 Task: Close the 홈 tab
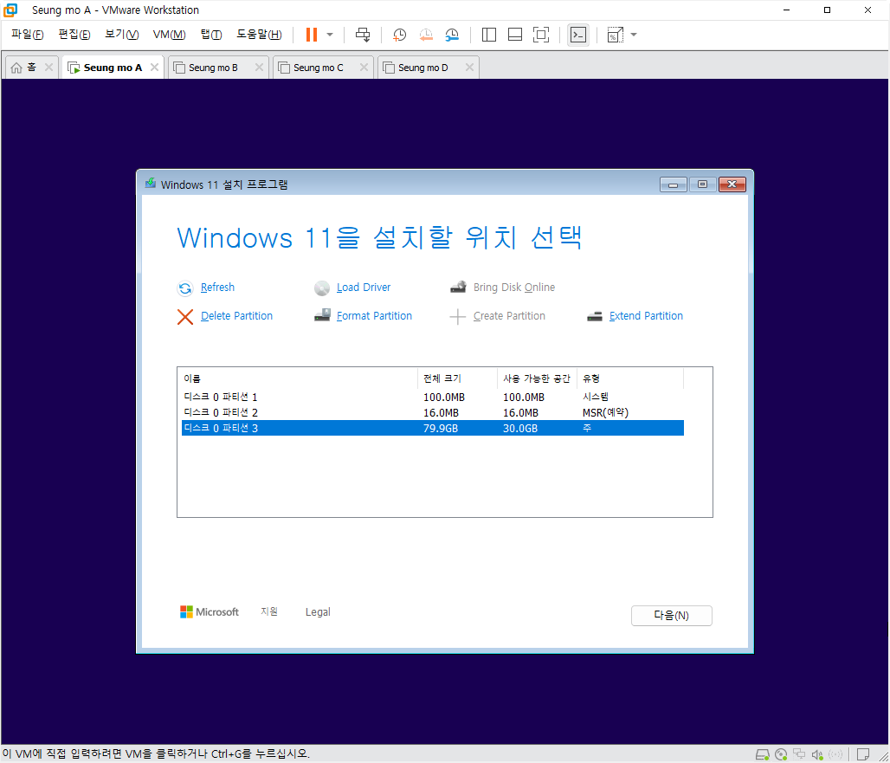pyautogui.click(x=48, y=68)
